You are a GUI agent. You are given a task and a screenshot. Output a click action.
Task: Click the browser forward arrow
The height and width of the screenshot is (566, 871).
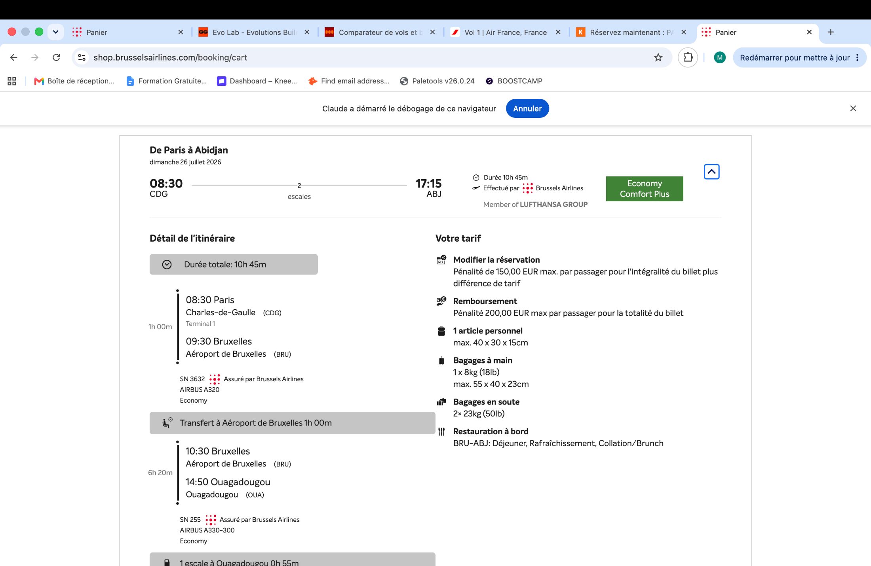click(x=35, y=58)
